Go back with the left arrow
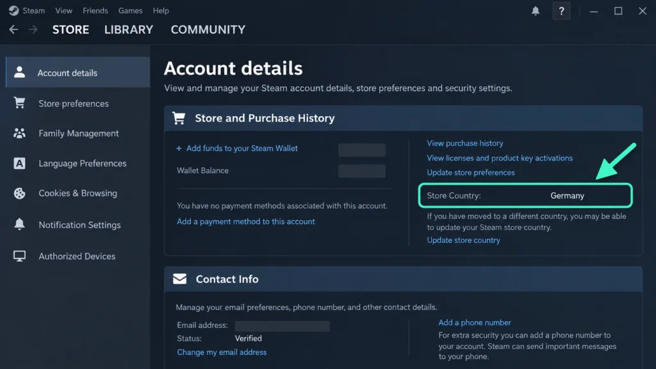Viewport: 656px width, 369px height. [x=13, y=29]
